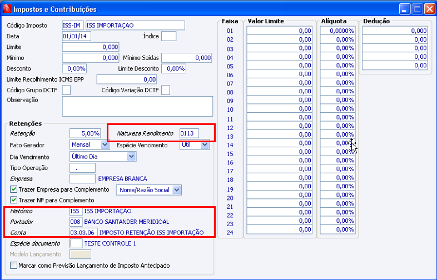This screenshot has width=437, height=280.
Task: Close the Impostos e Contribuições window
Action: pos(429,9)
